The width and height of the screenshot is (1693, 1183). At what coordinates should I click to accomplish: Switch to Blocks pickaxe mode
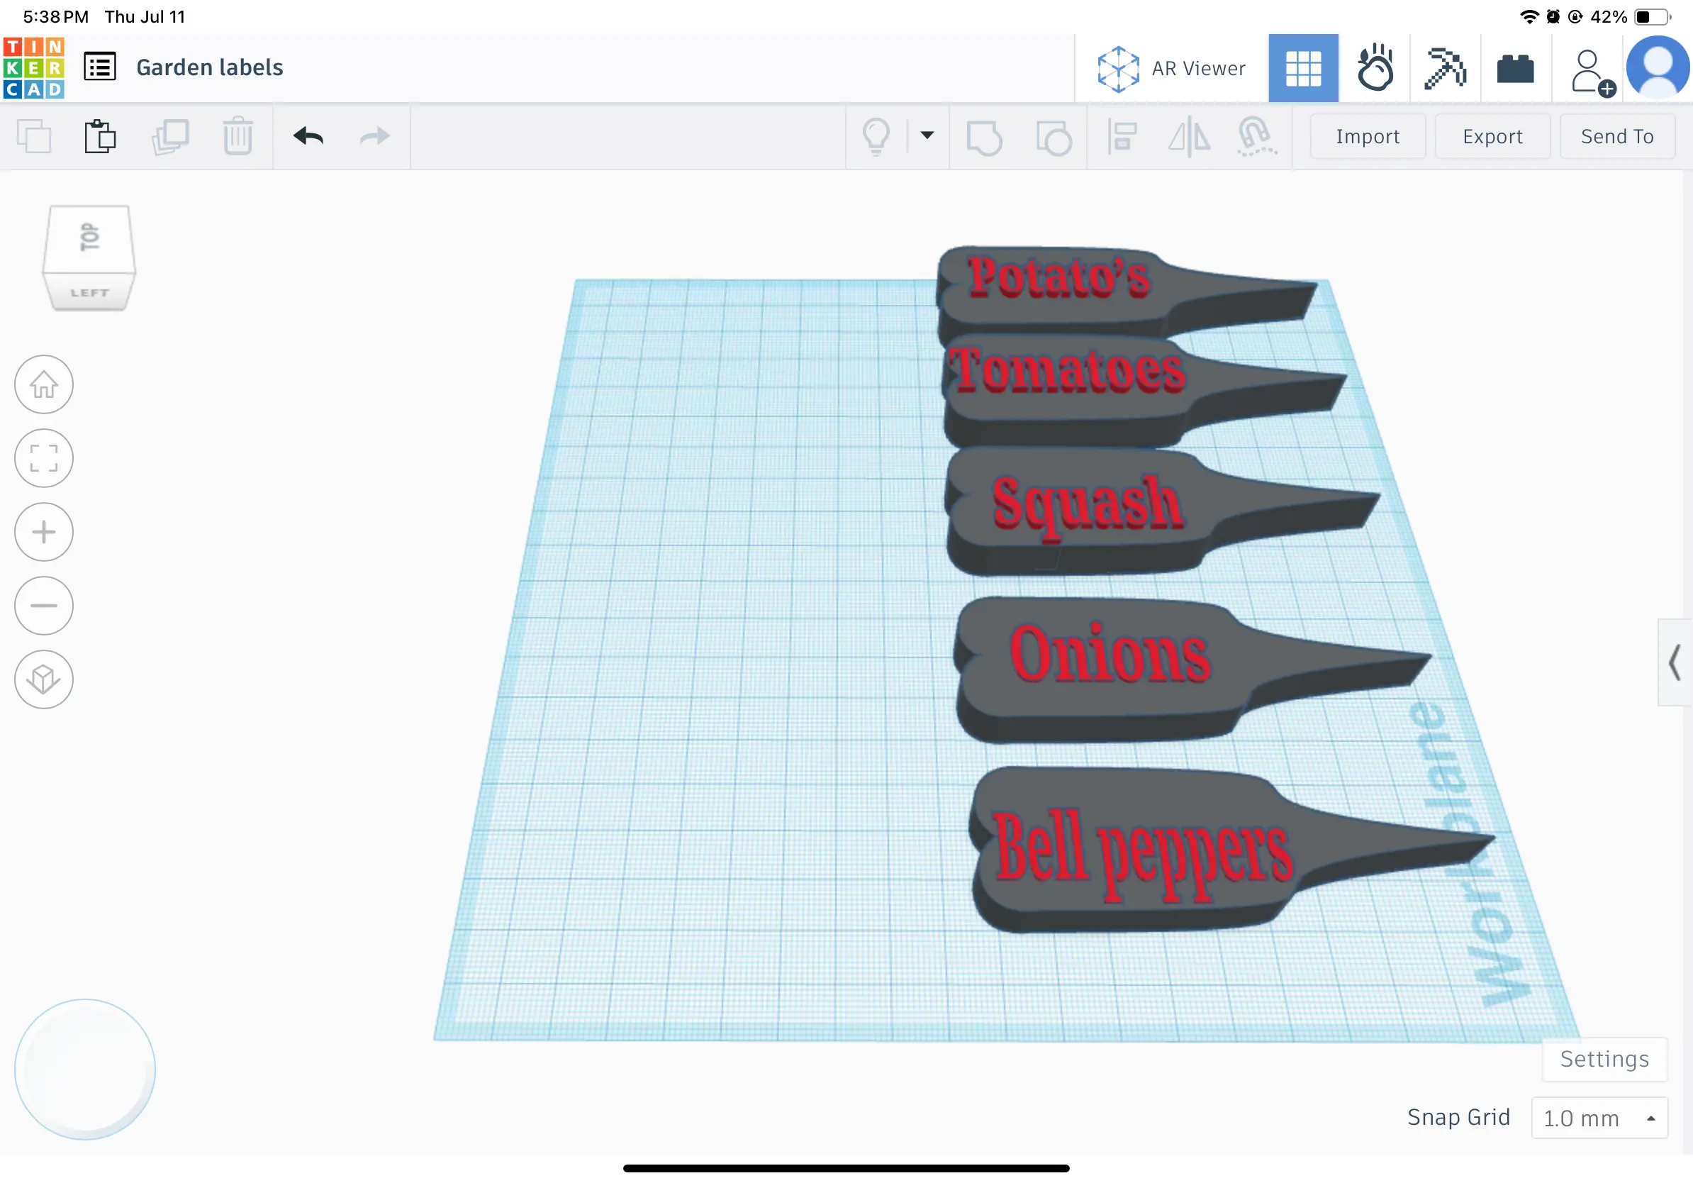1444,68
